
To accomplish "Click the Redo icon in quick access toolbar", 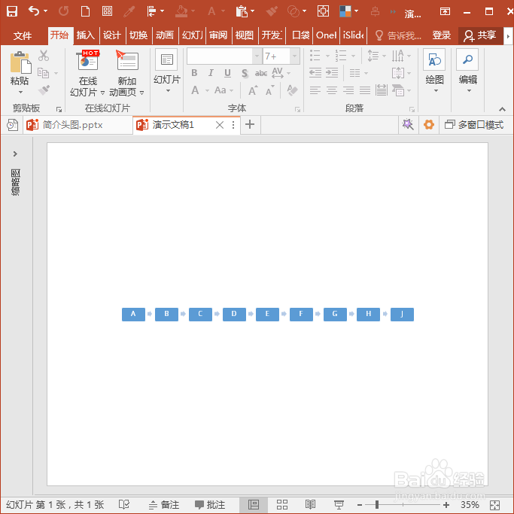I will click(x=64, y=11).
